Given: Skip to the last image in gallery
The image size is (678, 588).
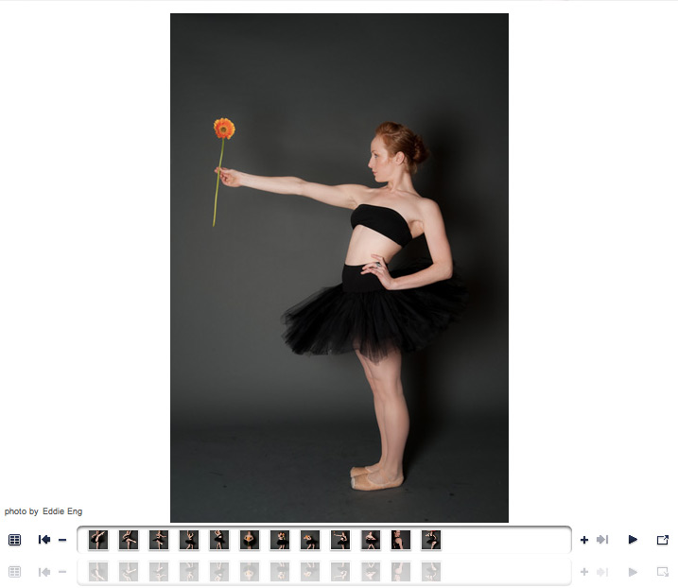Looking at the screenshot, I should point(602,540).
